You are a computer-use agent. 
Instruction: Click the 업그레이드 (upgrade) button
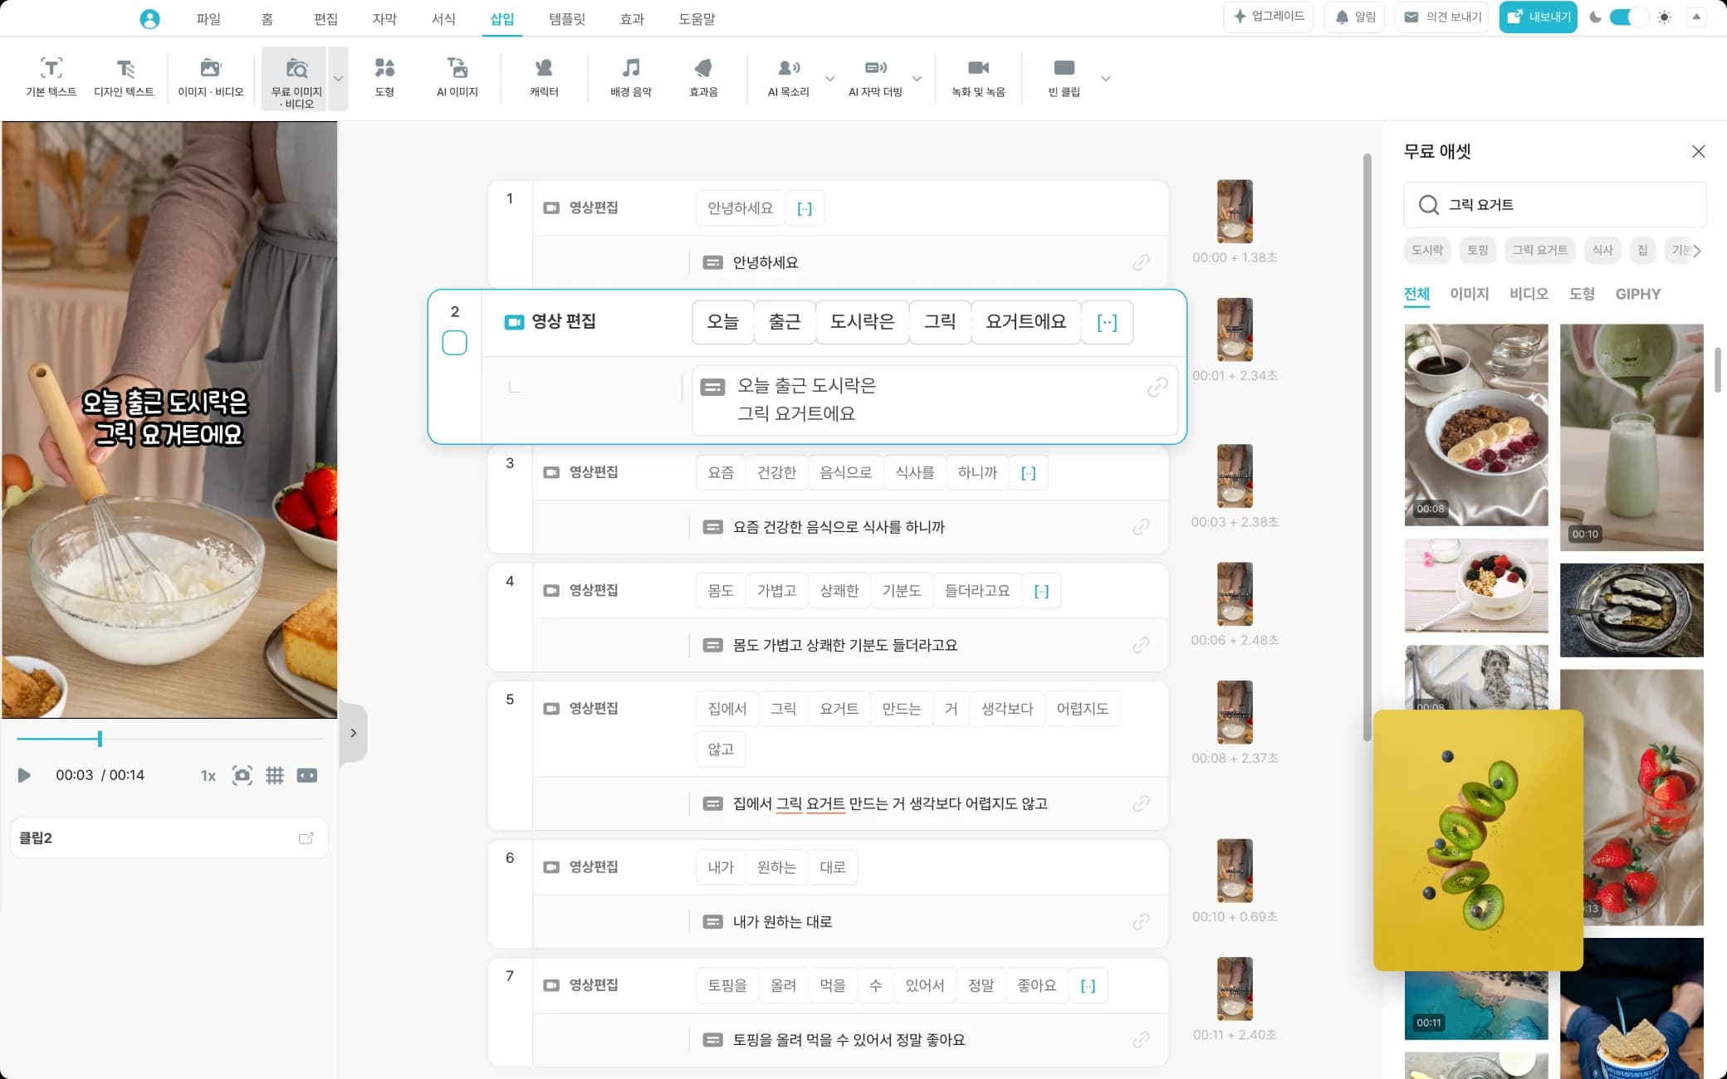point(1269,17)
